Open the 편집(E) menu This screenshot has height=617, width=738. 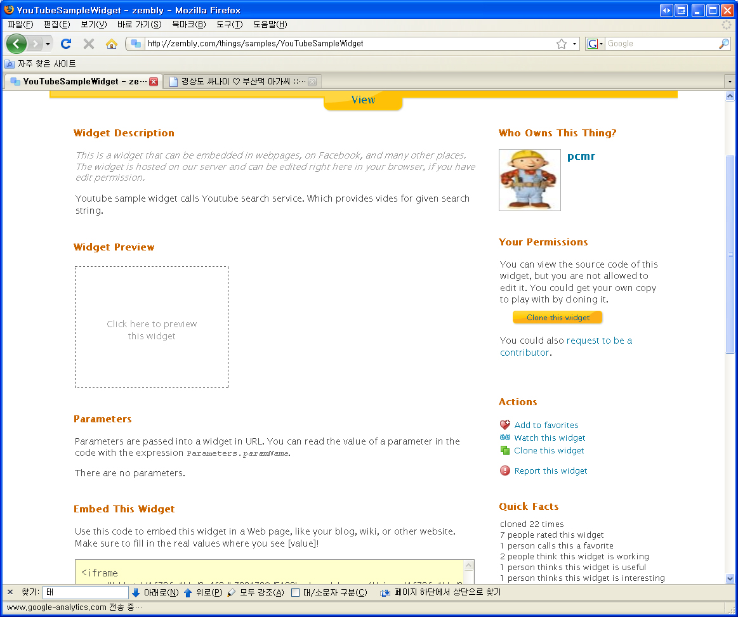[57, 25]
